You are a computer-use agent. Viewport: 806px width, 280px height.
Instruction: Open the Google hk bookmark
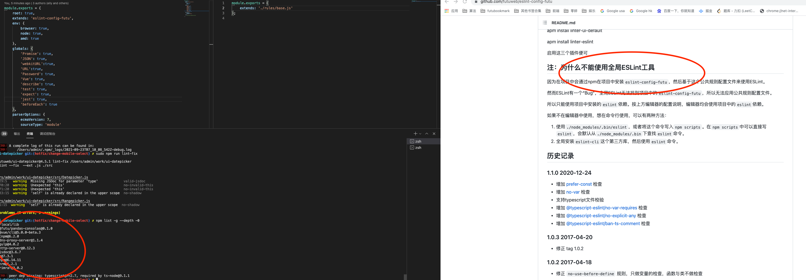click(641, 11)
